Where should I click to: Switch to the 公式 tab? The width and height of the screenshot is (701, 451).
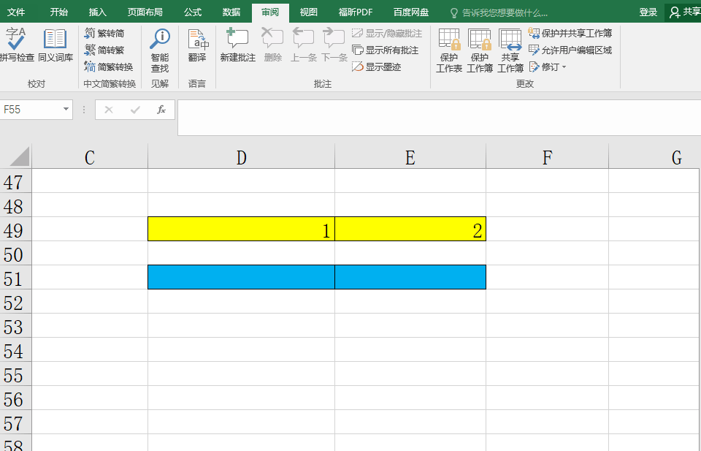pyautogui.click(x=193, y=12)
